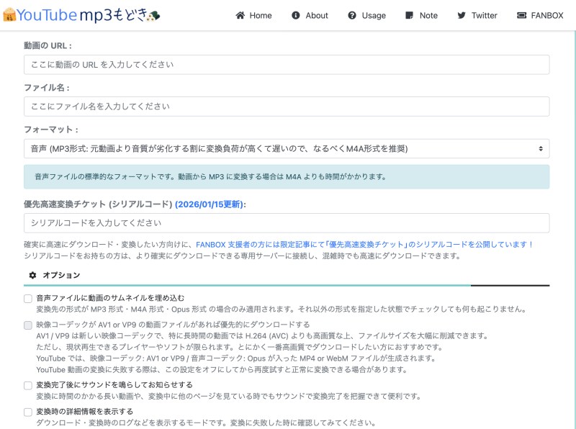Image resolution: width=576 pixels, height=429 pixels.
Task: Click the line starting ダウンロード・変換時のログなどを表示する
Action: click(206, 423)
